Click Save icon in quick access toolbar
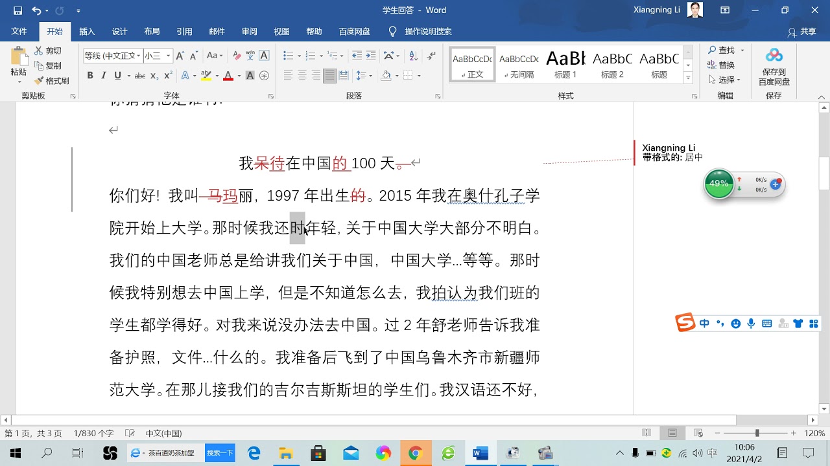Image resolution: width=830 pixels, height=466 pixels. click(x=18, y=10)
